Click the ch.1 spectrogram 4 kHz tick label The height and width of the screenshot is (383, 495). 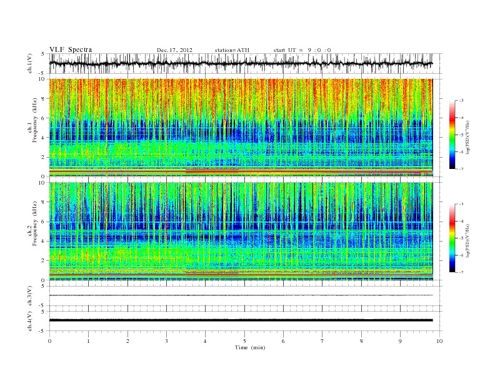coord(43,138)
